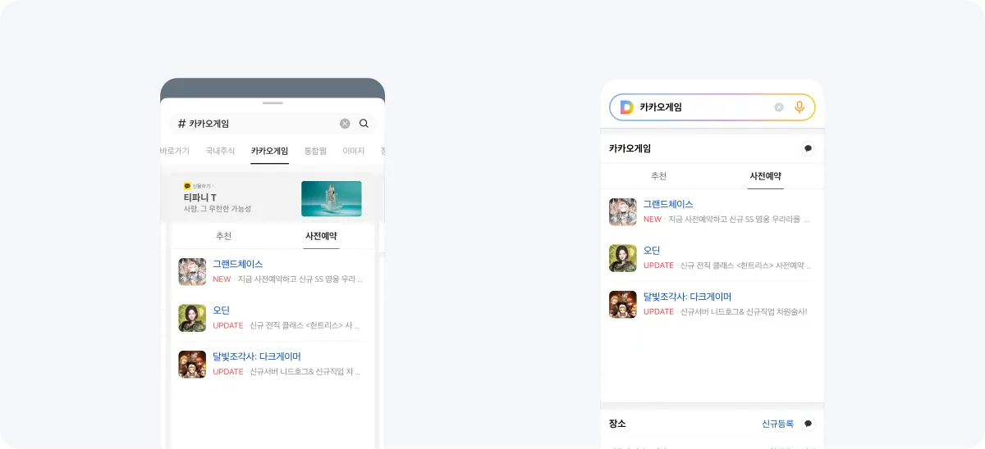Open 오딘 game icon in right phone
Viewport: 985px width, 449px height.
pos(623,258)
